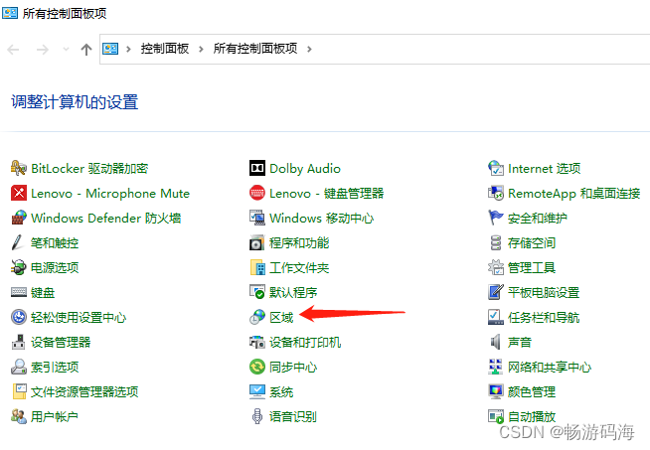The image size is (650, 450).
Task: Expand the chevron after 控制面板 breadcrumb
Action: (x=201, y=50)
